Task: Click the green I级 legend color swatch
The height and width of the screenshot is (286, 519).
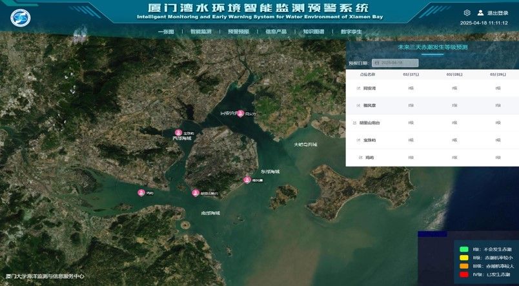Action: click(x=463, y=249)
